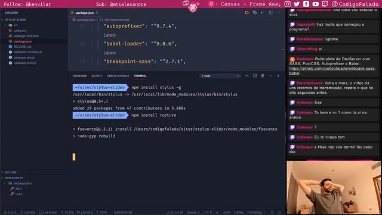Open package-lock.json in explorer
This screenshot has height=215, width=382.
click(26, 36)
